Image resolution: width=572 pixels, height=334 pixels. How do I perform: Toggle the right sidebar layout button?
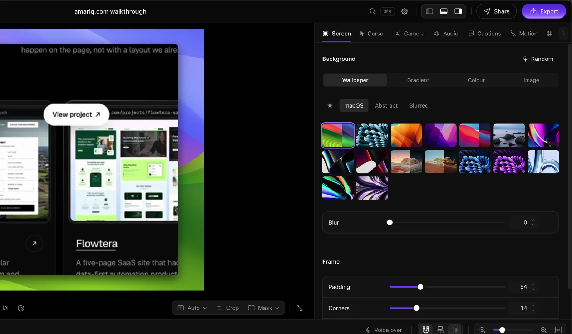(x=458, y=11)
